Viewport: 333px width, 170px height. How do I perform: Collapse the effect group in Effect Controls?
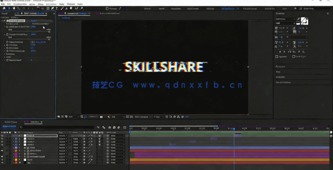(x=2, y=21)
